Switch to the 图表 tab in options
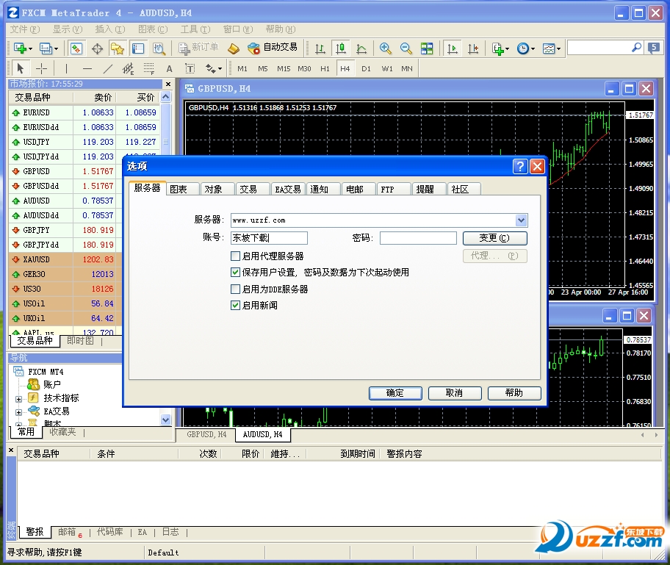 (x=179, y=189)
